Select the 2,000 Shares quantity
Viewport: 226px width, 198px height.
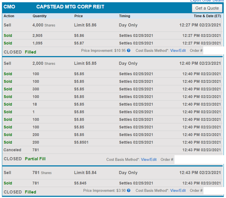pyautogui.click(x=44, y=63)
